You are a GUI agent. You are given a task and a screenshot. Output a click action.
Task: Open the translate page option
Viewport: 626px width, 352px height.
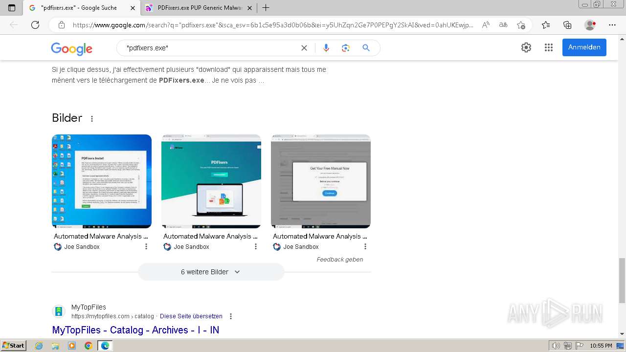click(x=503, y=25)
